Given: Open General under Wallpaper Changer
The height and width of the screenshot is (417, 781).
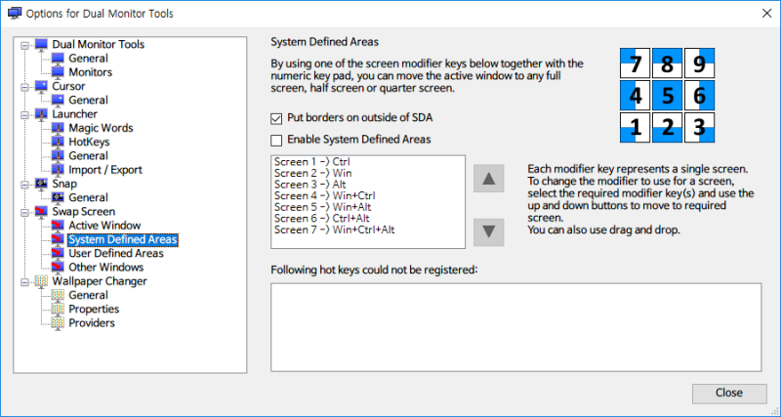Looking at the screenshot, I should (x=88, y=296).
